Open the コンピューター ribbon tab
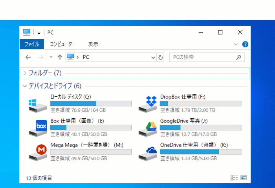 62,44
